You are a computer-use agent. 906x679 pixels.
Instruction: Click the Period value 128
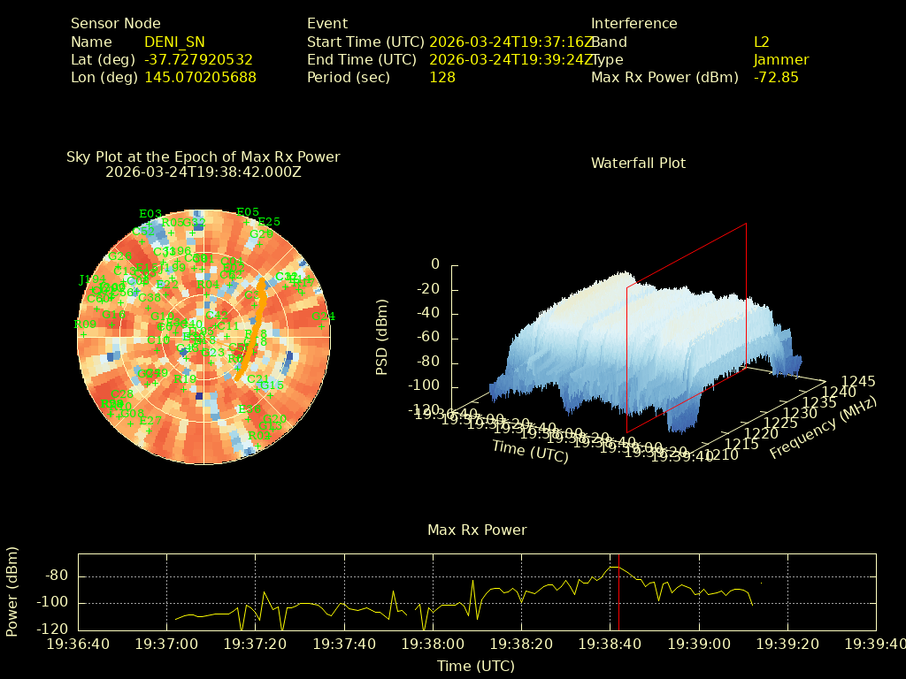pyautogui.click(x=441, y=77)
